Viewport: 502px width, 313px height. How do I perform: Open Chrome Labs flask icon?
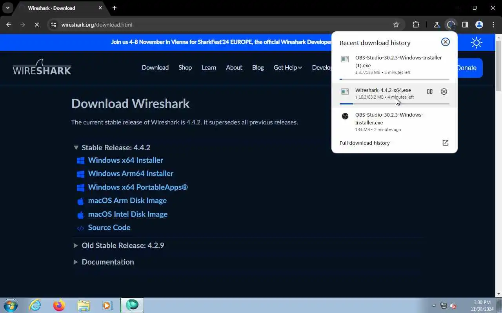pyautogui.click(x=437, y=25)
